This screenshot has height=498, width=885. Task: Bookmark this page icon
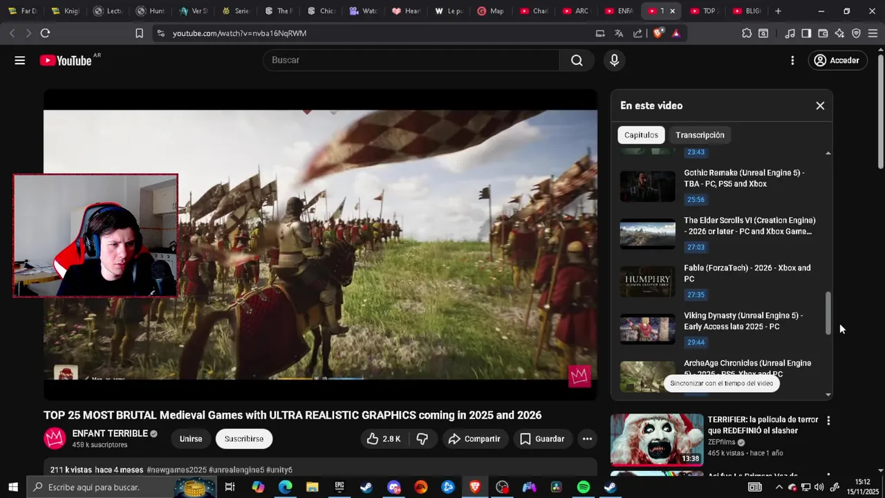tap(139, 33)
